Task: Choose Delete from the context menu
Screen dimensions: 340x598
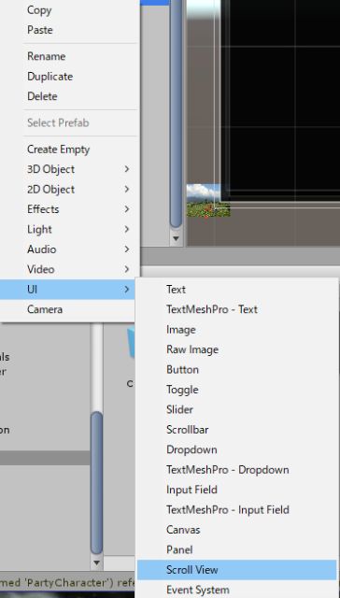Action: click(42, 96)
